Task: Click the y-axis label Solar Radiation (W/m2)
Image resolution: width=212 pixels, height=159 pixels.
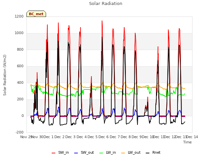Action: coord(5,75)
